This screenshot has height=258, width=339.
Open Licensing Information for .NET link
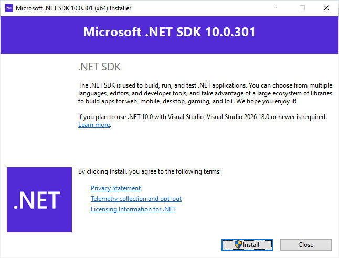click(x=133, y=209)
